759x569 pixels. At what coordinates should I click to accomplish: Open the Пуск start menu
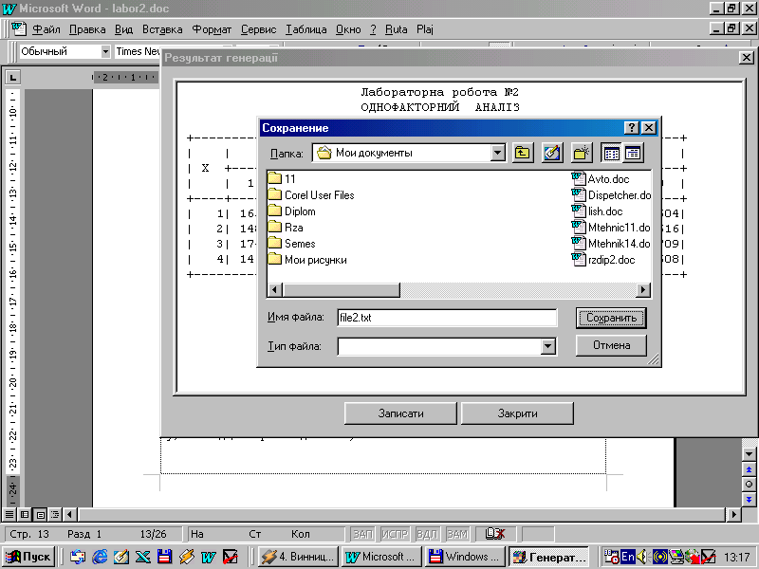point(28,557)
